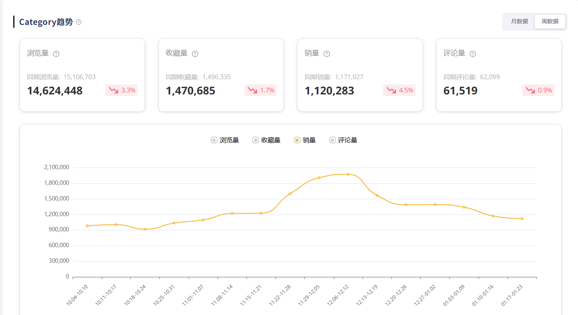This screenshot has height=315, width=578.
Task: Click the help icon beside 收藏量
Action: [x=195, y=54]
